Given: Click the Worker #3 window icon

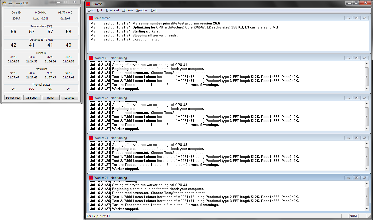Looking at the screenshot, I should [91, 138].
